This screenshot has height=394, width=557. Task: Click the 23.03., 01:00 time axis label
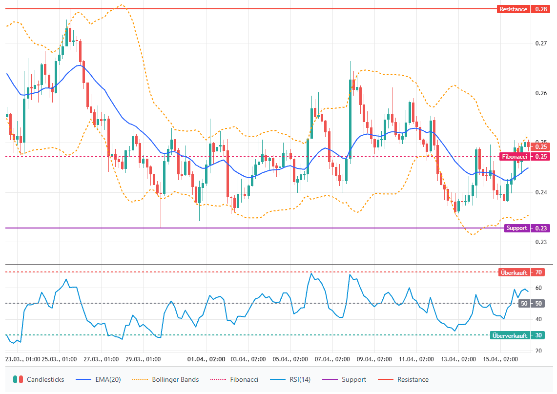(x=22, y=359)
